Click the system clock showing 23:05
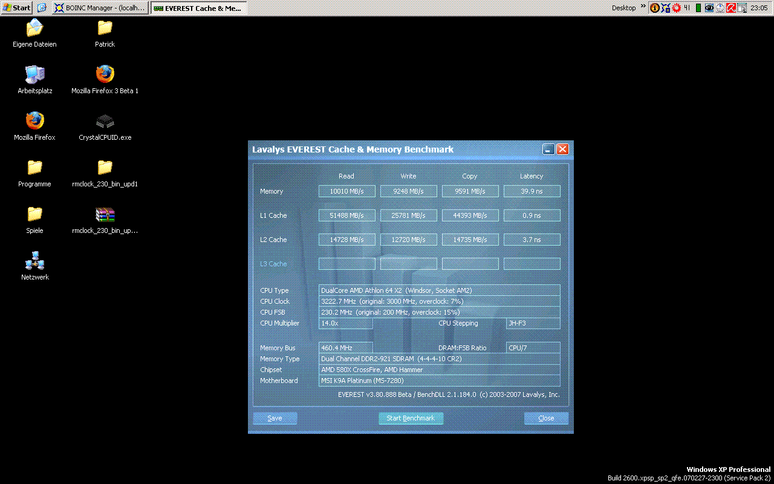 click(759, 8)
